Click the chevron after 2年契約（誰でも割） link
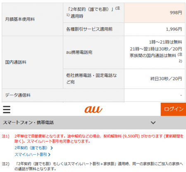The image size is (186, 172). tap(52, 148)
